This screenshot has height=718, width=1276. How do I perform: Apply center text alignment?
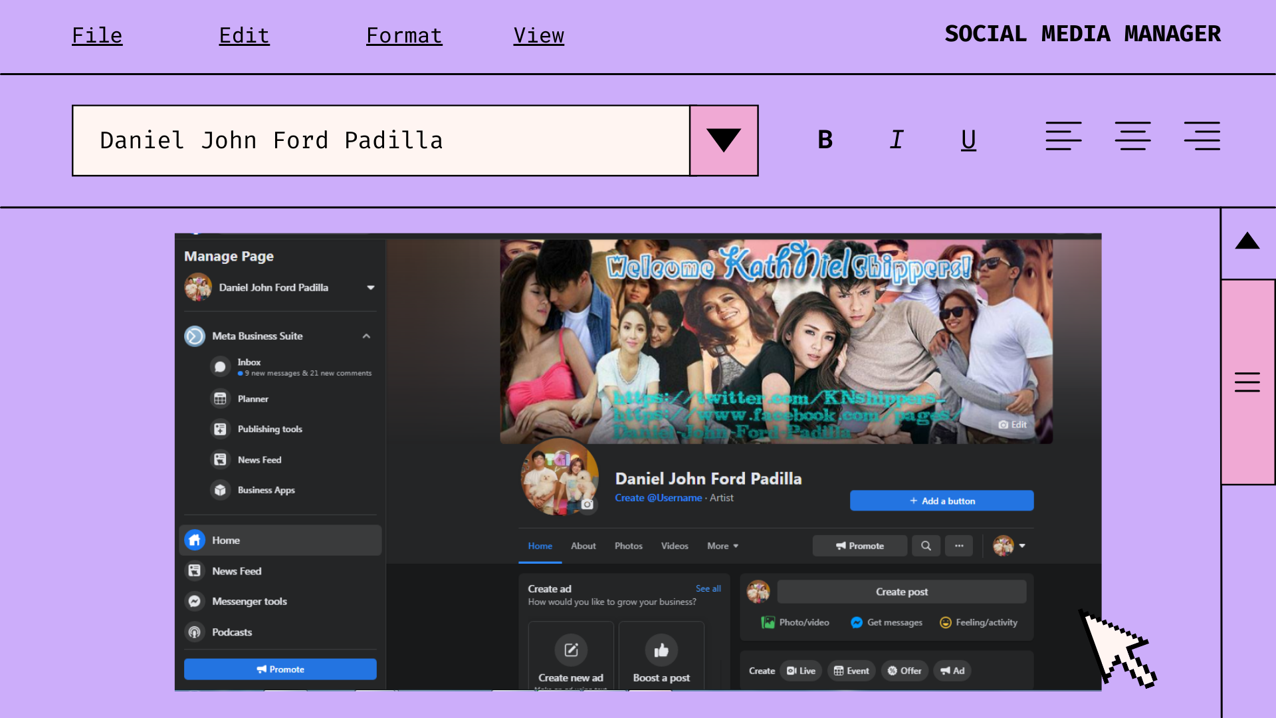pyautogui.click(x=1132, y=136)
